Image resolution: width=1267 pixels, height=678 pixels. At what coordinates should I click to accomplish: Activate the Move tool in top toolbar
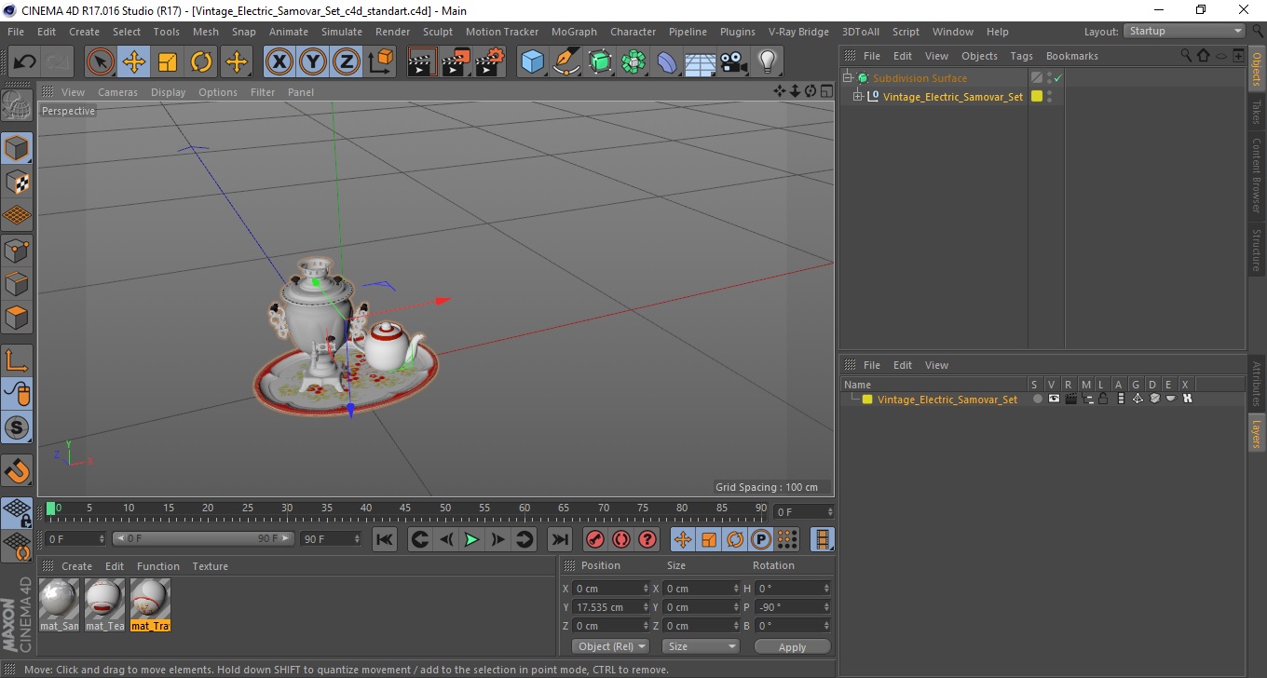click(x=134, y=62)
